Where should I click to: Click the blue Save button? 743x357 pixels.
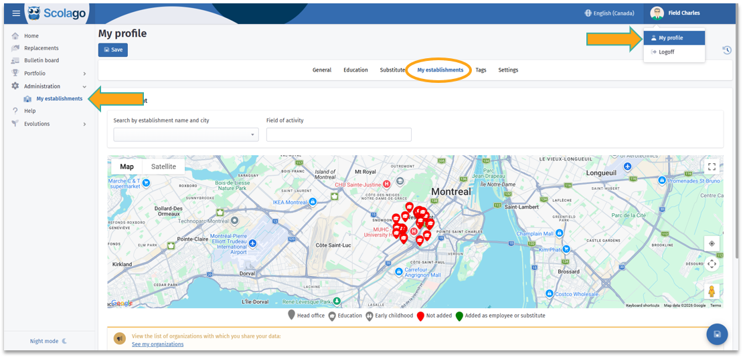[x=112, y=49]
